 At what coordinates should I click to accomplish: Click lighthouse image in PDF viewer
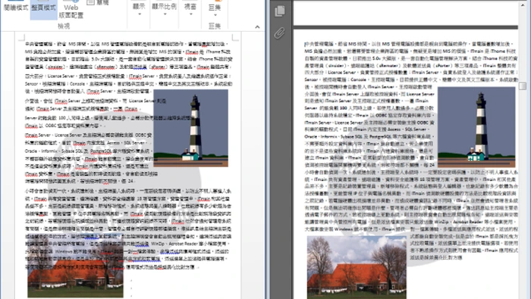coord(476,127)
